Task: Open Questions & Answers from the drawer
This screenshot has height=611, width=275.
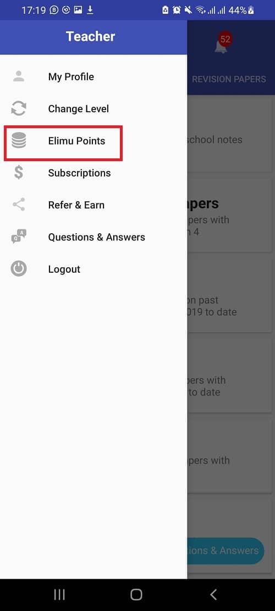Action: click(94, 237)
